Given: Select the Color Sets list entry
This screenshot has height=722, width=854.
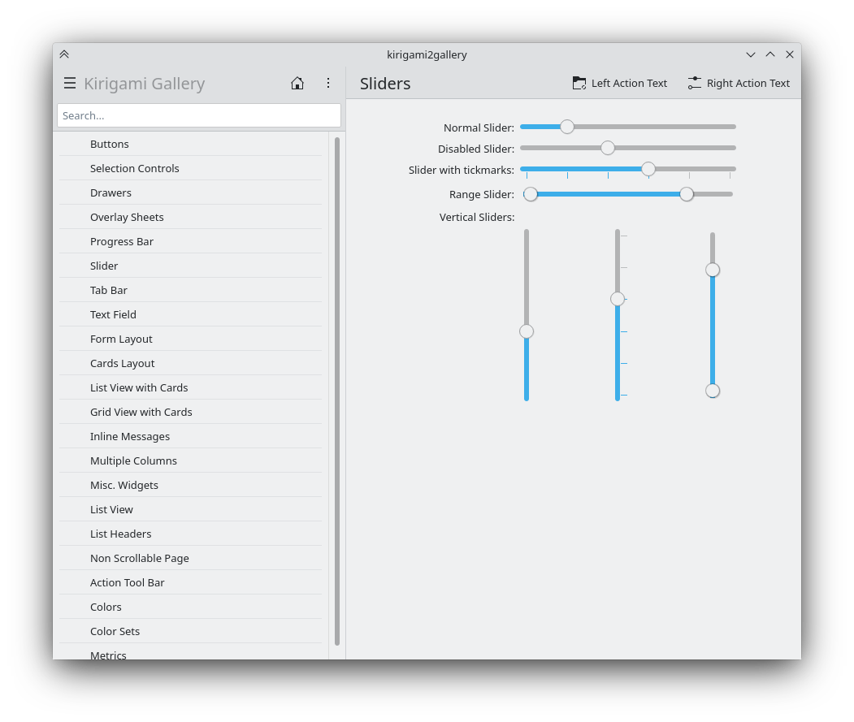Looking at the screenshot, I should click(115, 631).
